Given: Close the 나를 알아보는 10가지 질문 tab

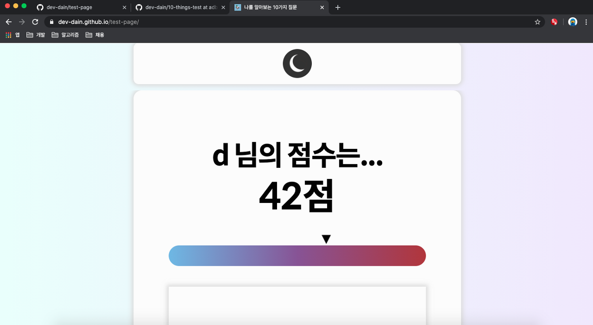Looking at the screenshot, I should pyautogui.click(x=322, y=7).
